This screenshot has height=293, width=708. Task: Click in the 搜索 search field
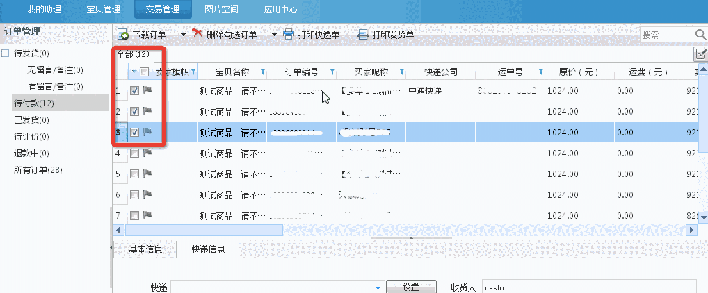click(x=668, y=35)
